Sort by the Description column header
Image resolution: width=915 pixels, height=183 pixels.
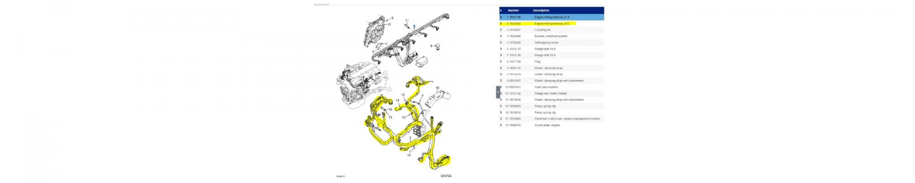pos(541,10)
